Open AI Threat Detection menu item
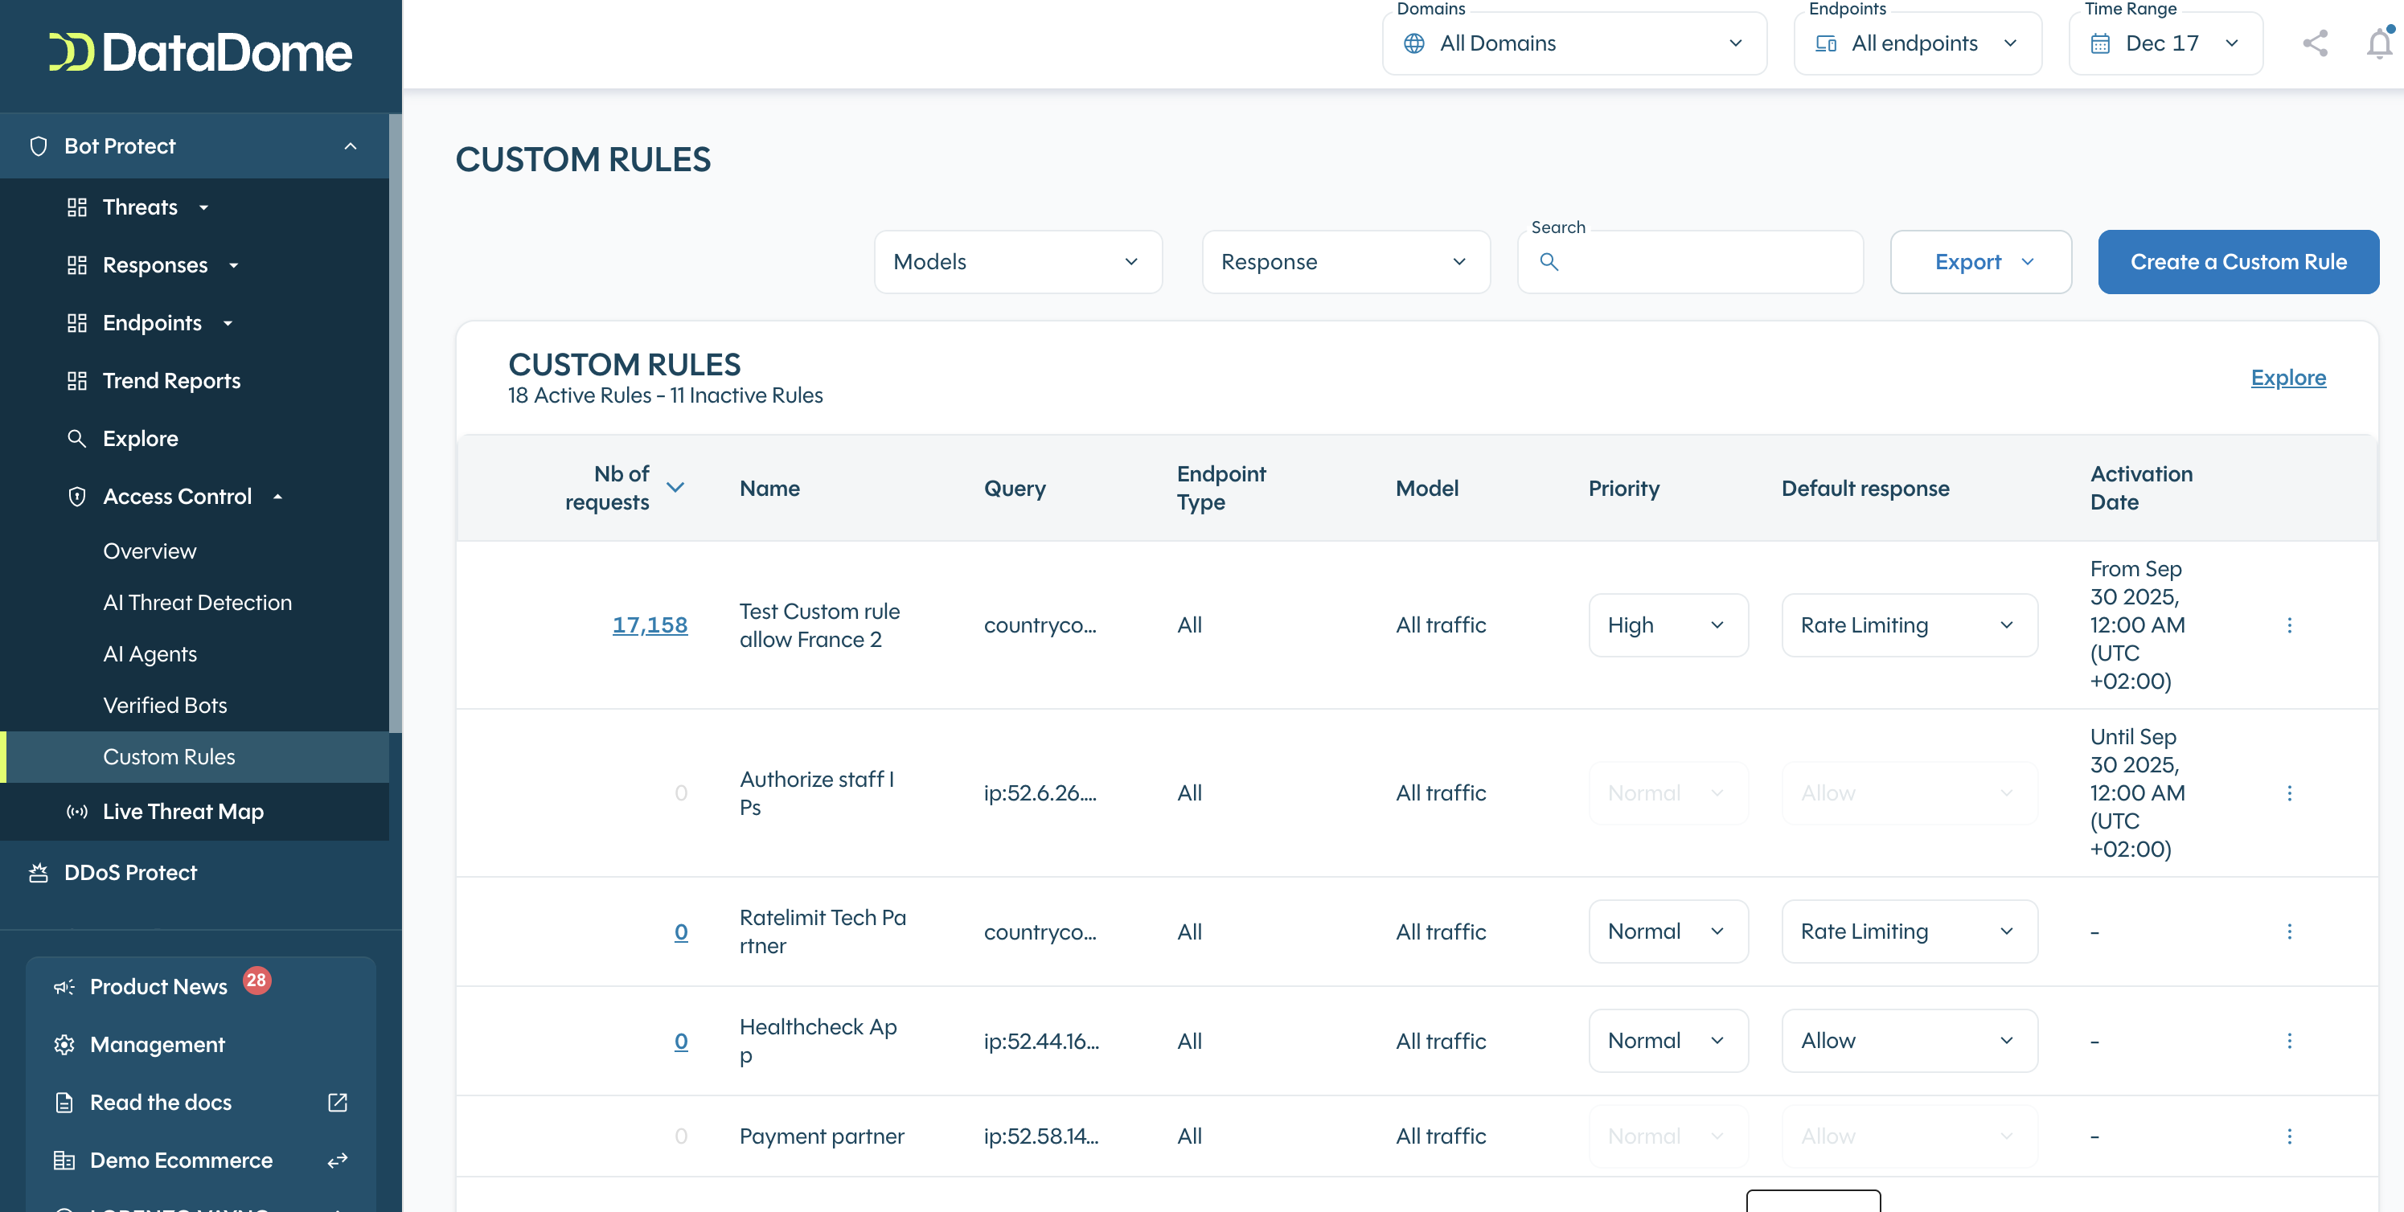 (197, 603)
